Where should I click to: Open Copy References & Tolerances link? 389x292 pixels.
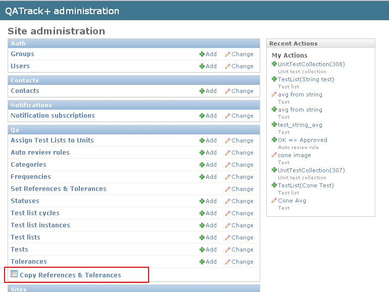click(70, 275)
